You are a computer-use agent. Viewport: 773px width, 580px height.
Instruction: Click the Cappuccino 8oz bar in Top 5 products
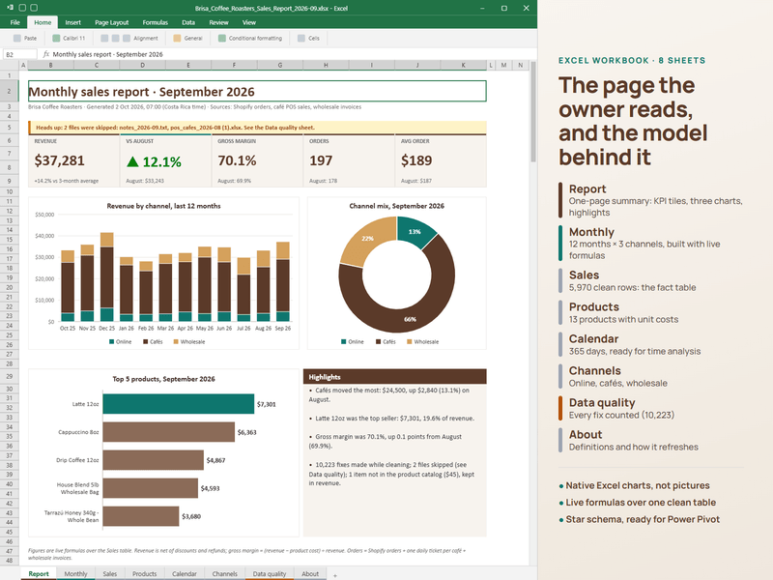[168, 432]
